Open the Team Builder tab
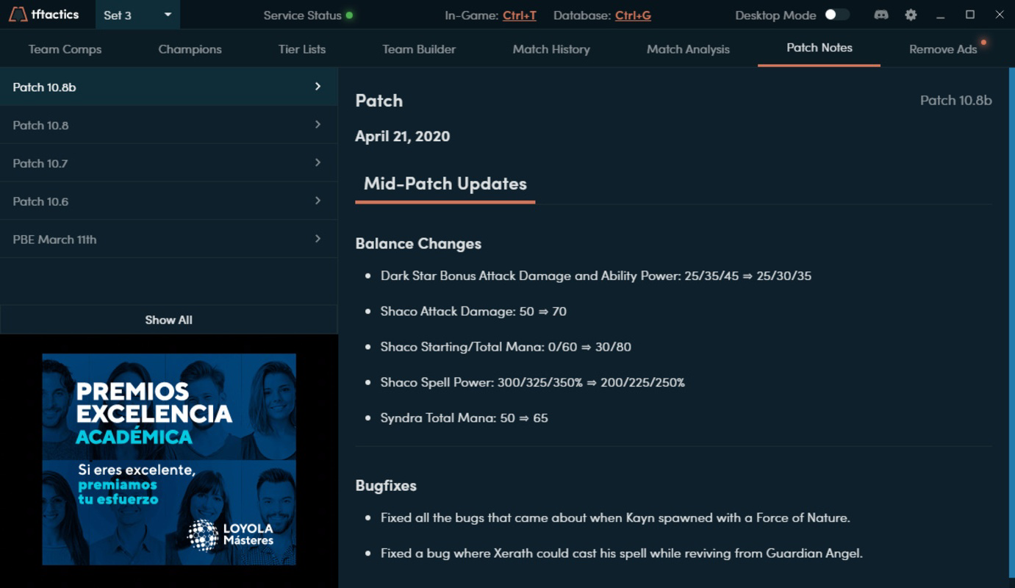1015x588 pixels. 419,49
